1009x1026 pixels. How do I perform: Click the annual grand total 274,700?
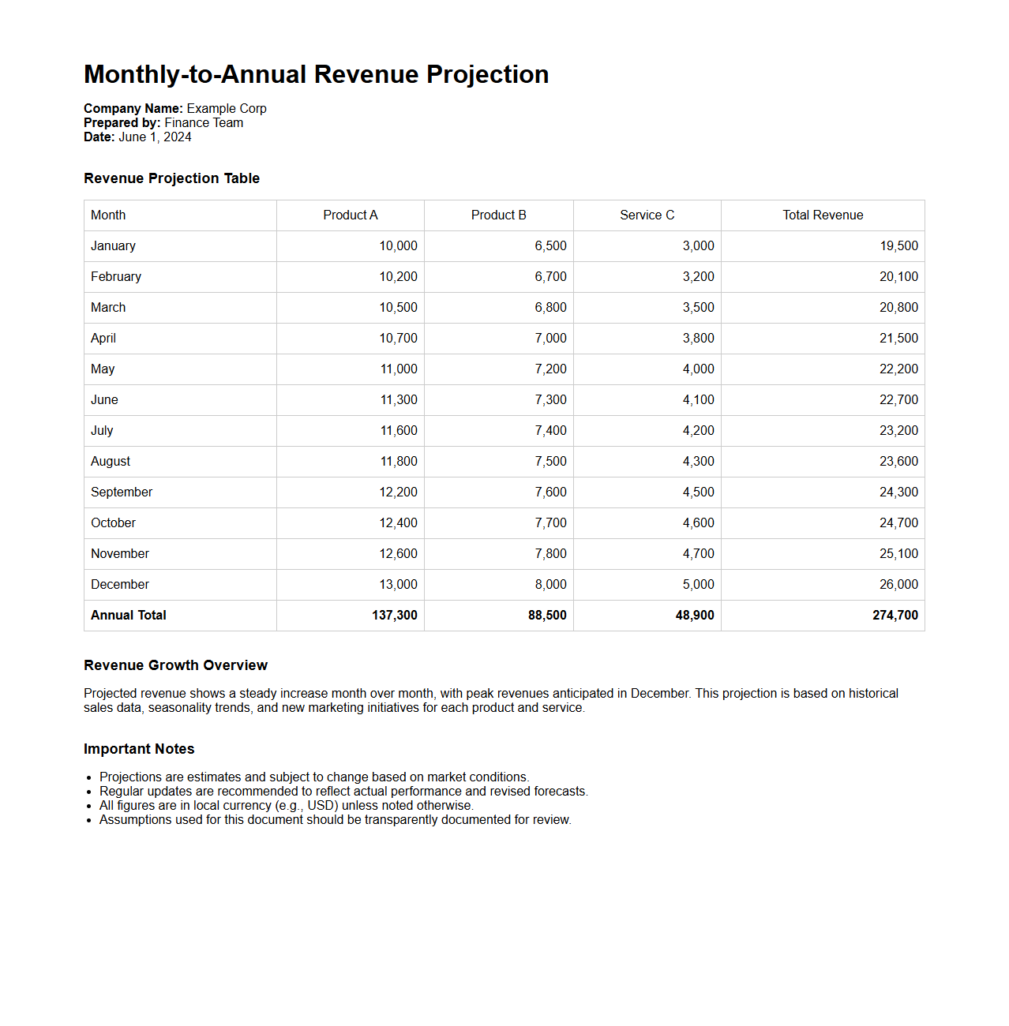pos(895,616)
